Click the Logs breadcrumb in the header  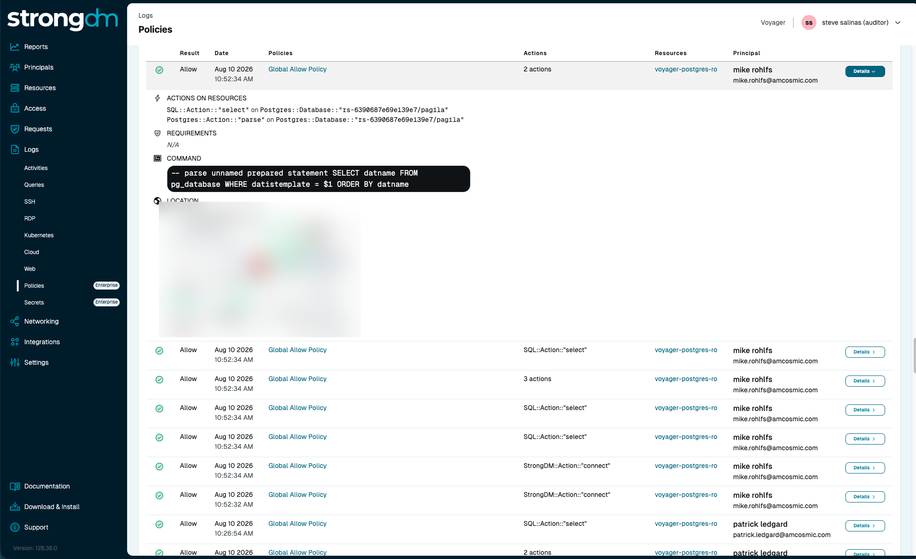145,15
